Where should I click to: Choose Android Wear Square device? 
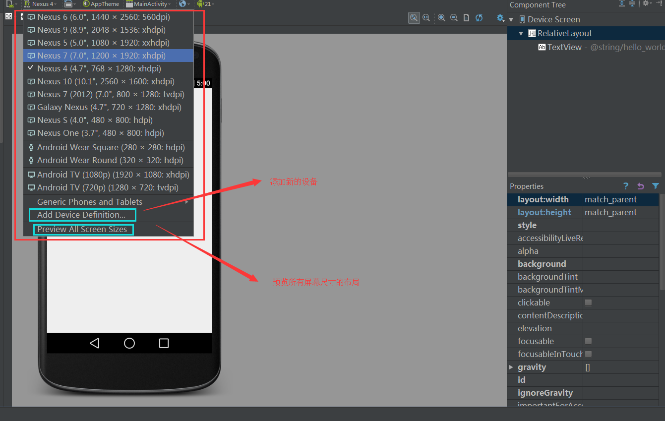[108, 147]
